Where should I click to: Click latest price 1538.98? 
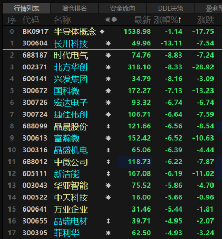click(137, 32)
